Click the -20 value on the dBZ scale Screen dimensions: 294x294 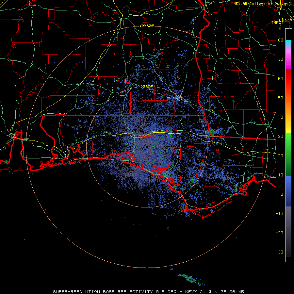click(x=279, y=233)
